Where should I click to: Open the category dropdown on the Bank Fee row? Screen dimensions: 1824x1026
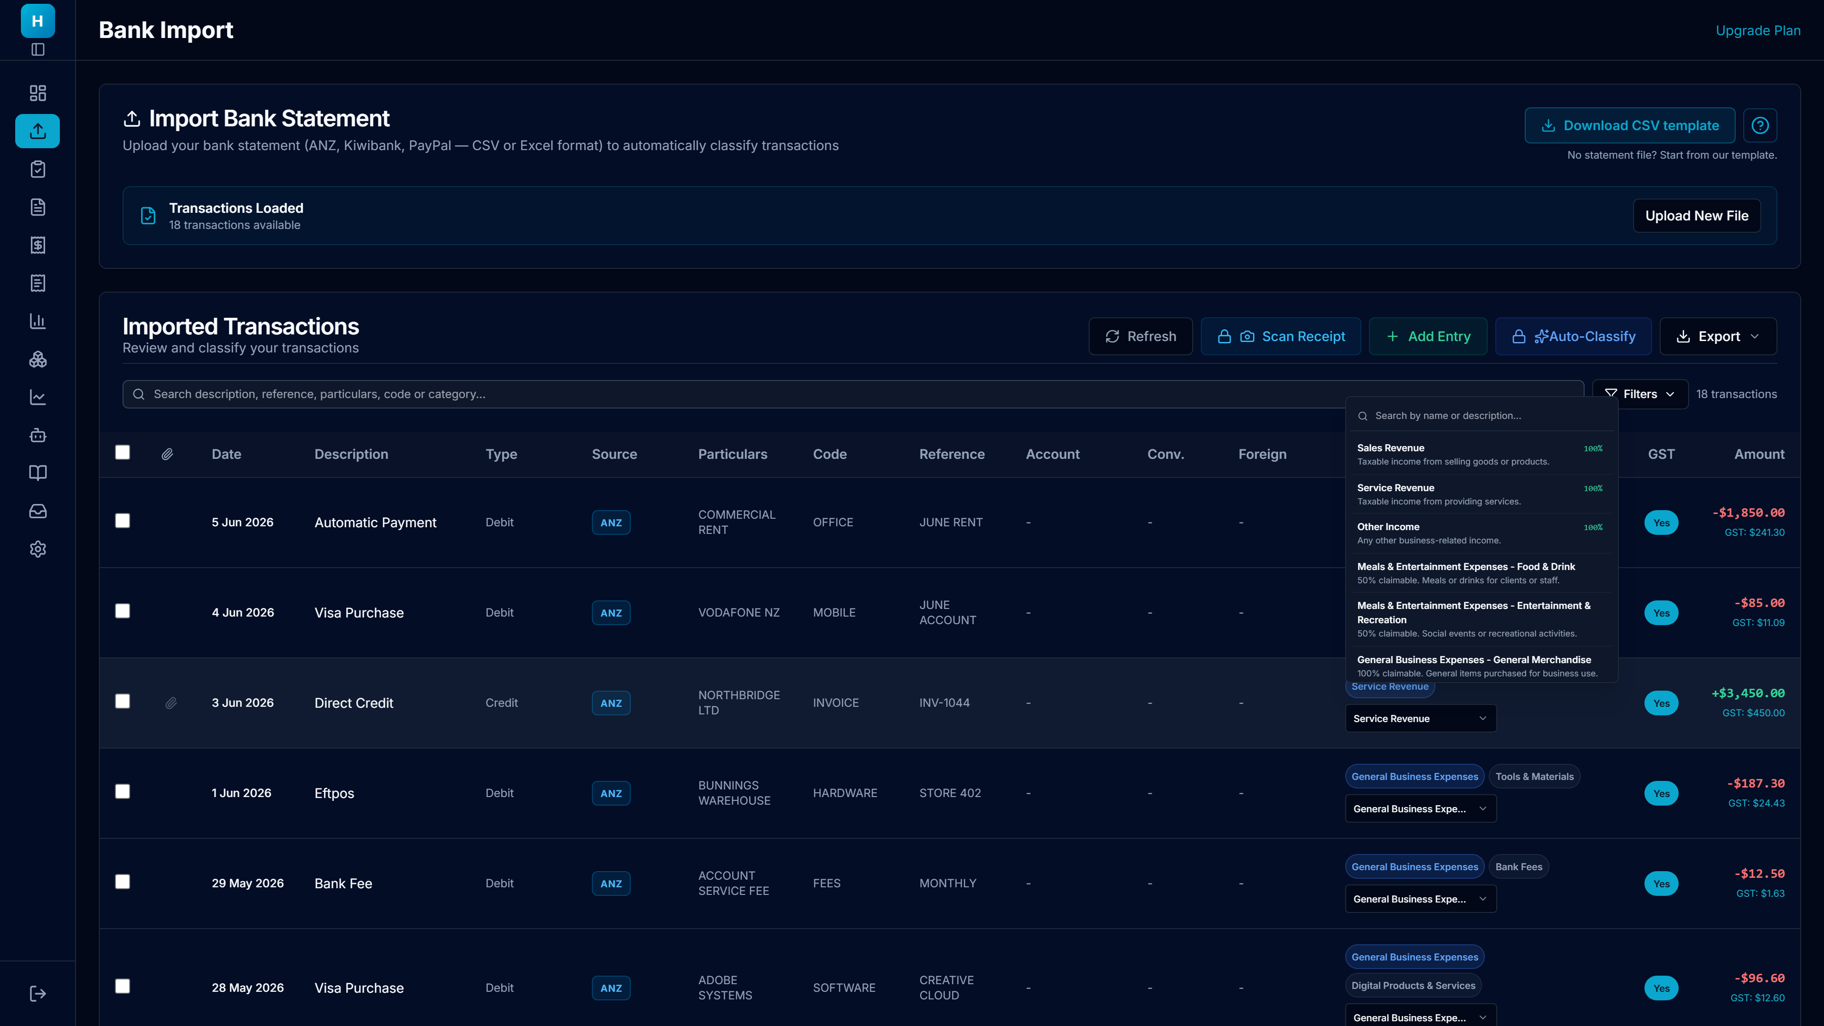coord(1420,899)
